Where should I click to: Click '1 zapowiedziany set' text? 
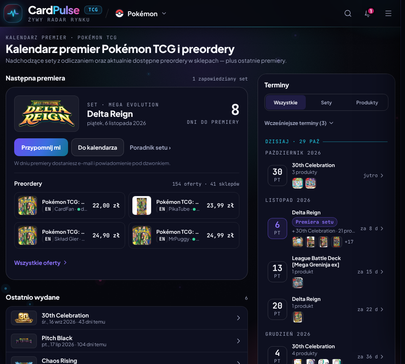(x=220, y=79)
